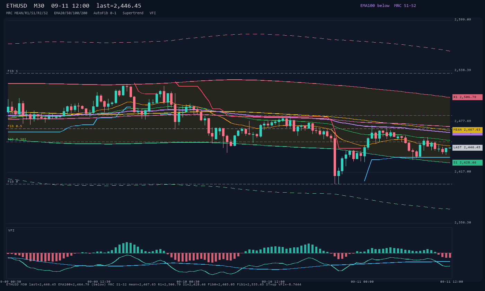The width and height of the screenshot is (485, 291).
Task: Click the Fib 1 level label
Action: pyautogui.click(x=13, y=71)
